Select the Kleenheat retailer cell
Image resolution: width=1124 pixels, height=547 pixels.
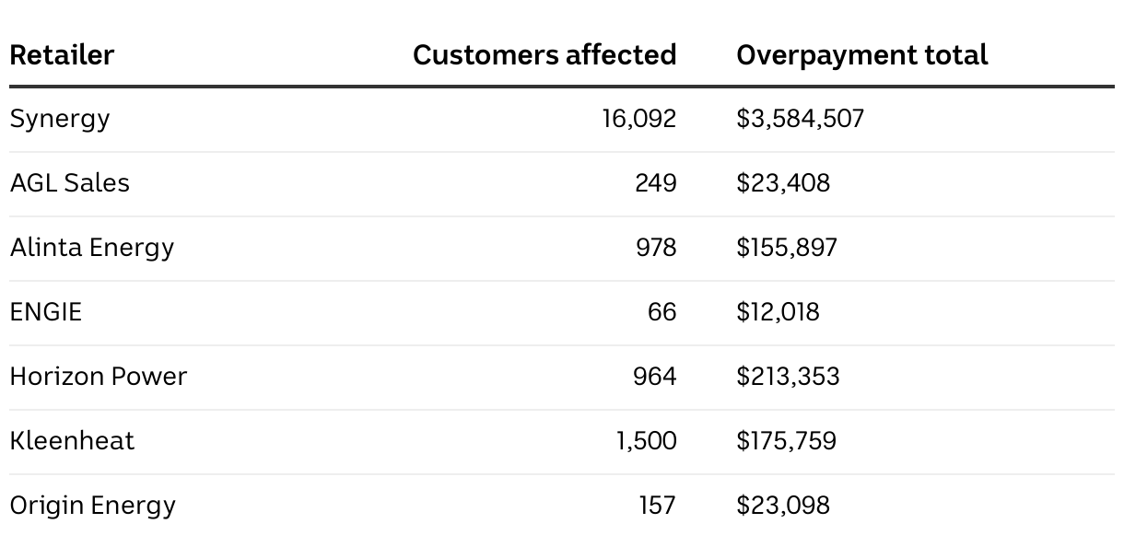tap(72, 441)
